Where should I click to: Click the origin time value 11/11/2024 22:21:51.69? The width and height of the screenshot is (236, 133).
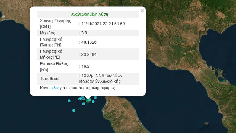(103, 24)
